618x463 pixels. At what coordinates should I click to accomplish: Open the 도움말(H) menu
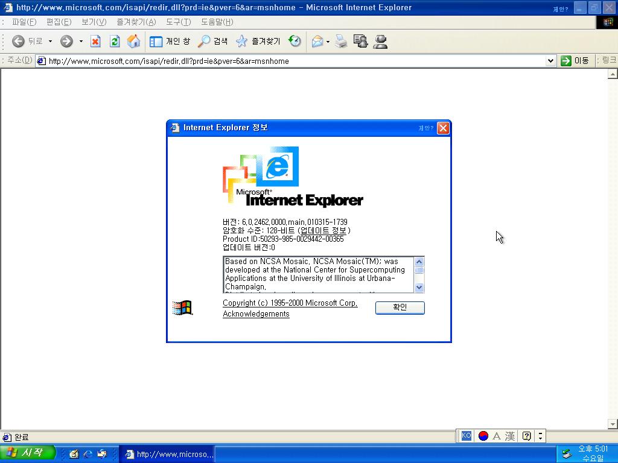[217, 22]
